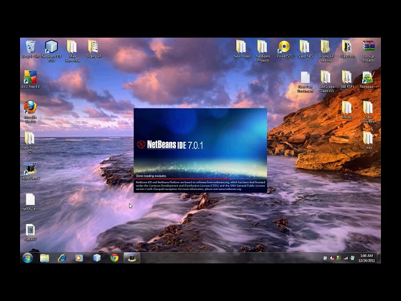Viewport: 401px width, 301px height.
Task: Open the Models folder
Action: pos(347,110)
